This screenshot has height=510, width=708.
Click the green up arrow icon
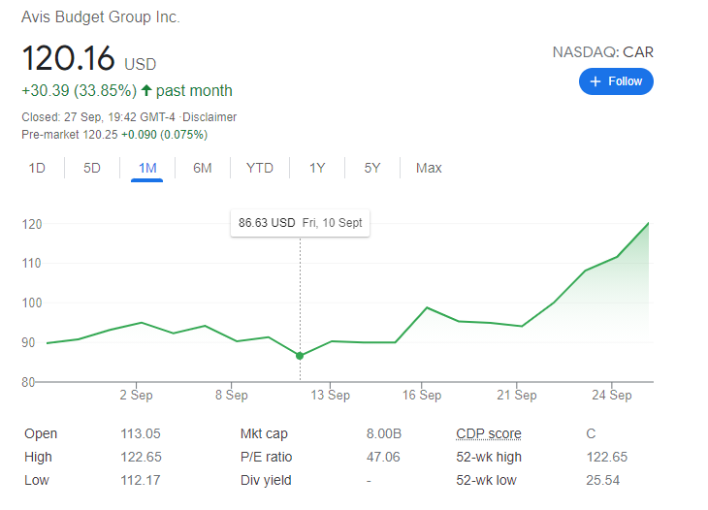pyautogui.click(x=145, y=90)
